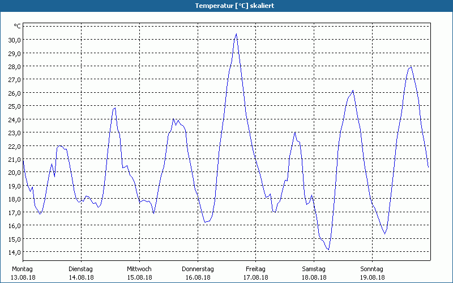Click the chart title "Temperatur [°C] skaliert"
Viewport: 453px width, 283px height.
coord(226,6)
